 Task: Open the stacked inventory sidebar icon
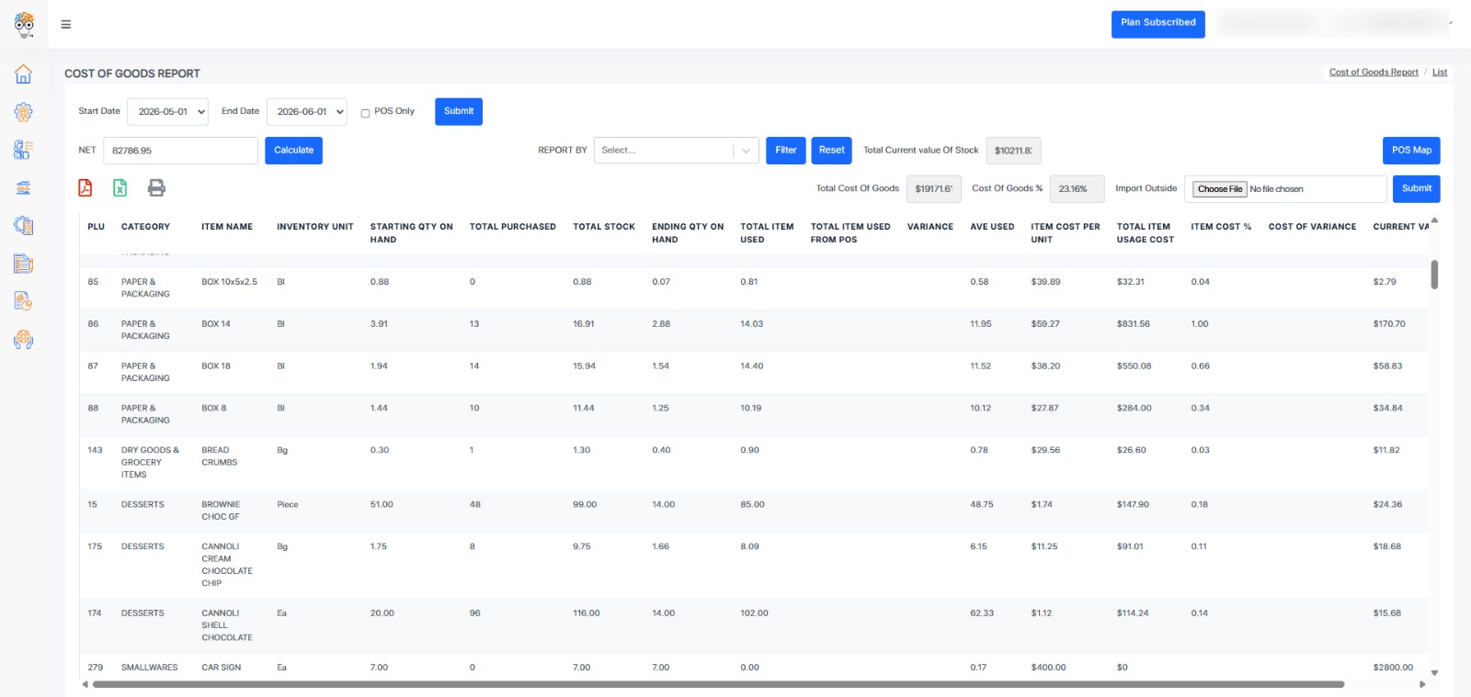pyautogui.click(x=24, y=188)
